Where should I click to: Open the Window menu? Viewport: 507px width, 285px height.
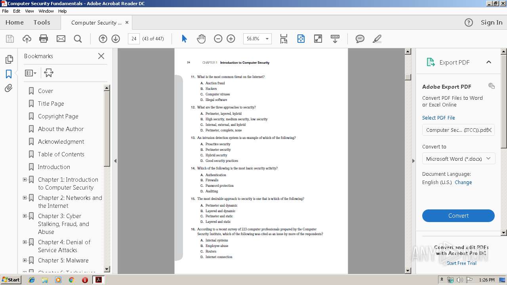coord(46,11)
